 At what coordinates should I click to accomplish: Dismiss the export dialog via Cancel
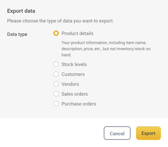[117, 133]
